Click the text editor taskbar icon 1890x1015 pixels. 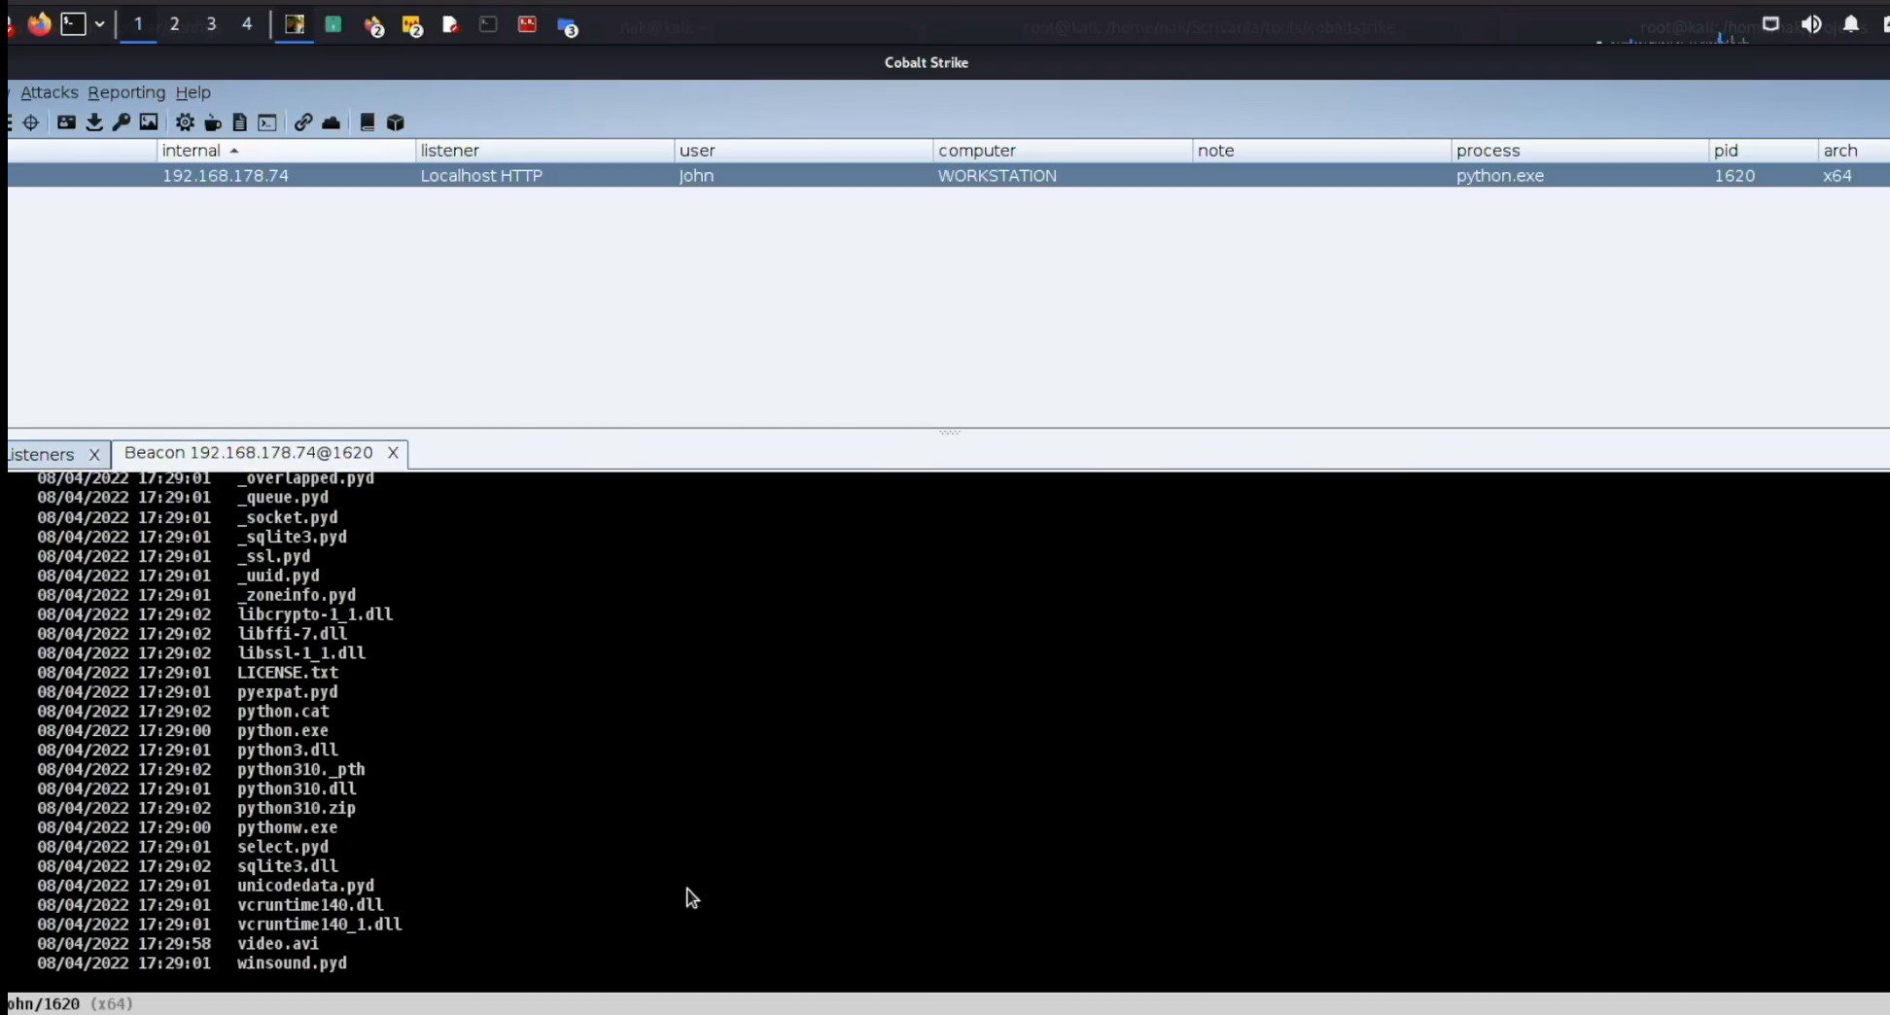(x=450, y=24)
